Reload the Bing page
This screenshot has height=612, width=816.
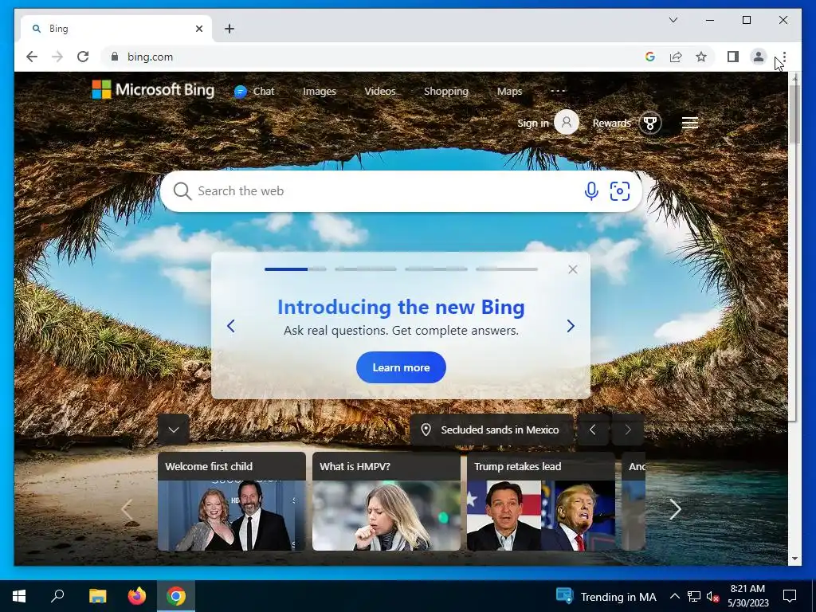coord(83,57)
